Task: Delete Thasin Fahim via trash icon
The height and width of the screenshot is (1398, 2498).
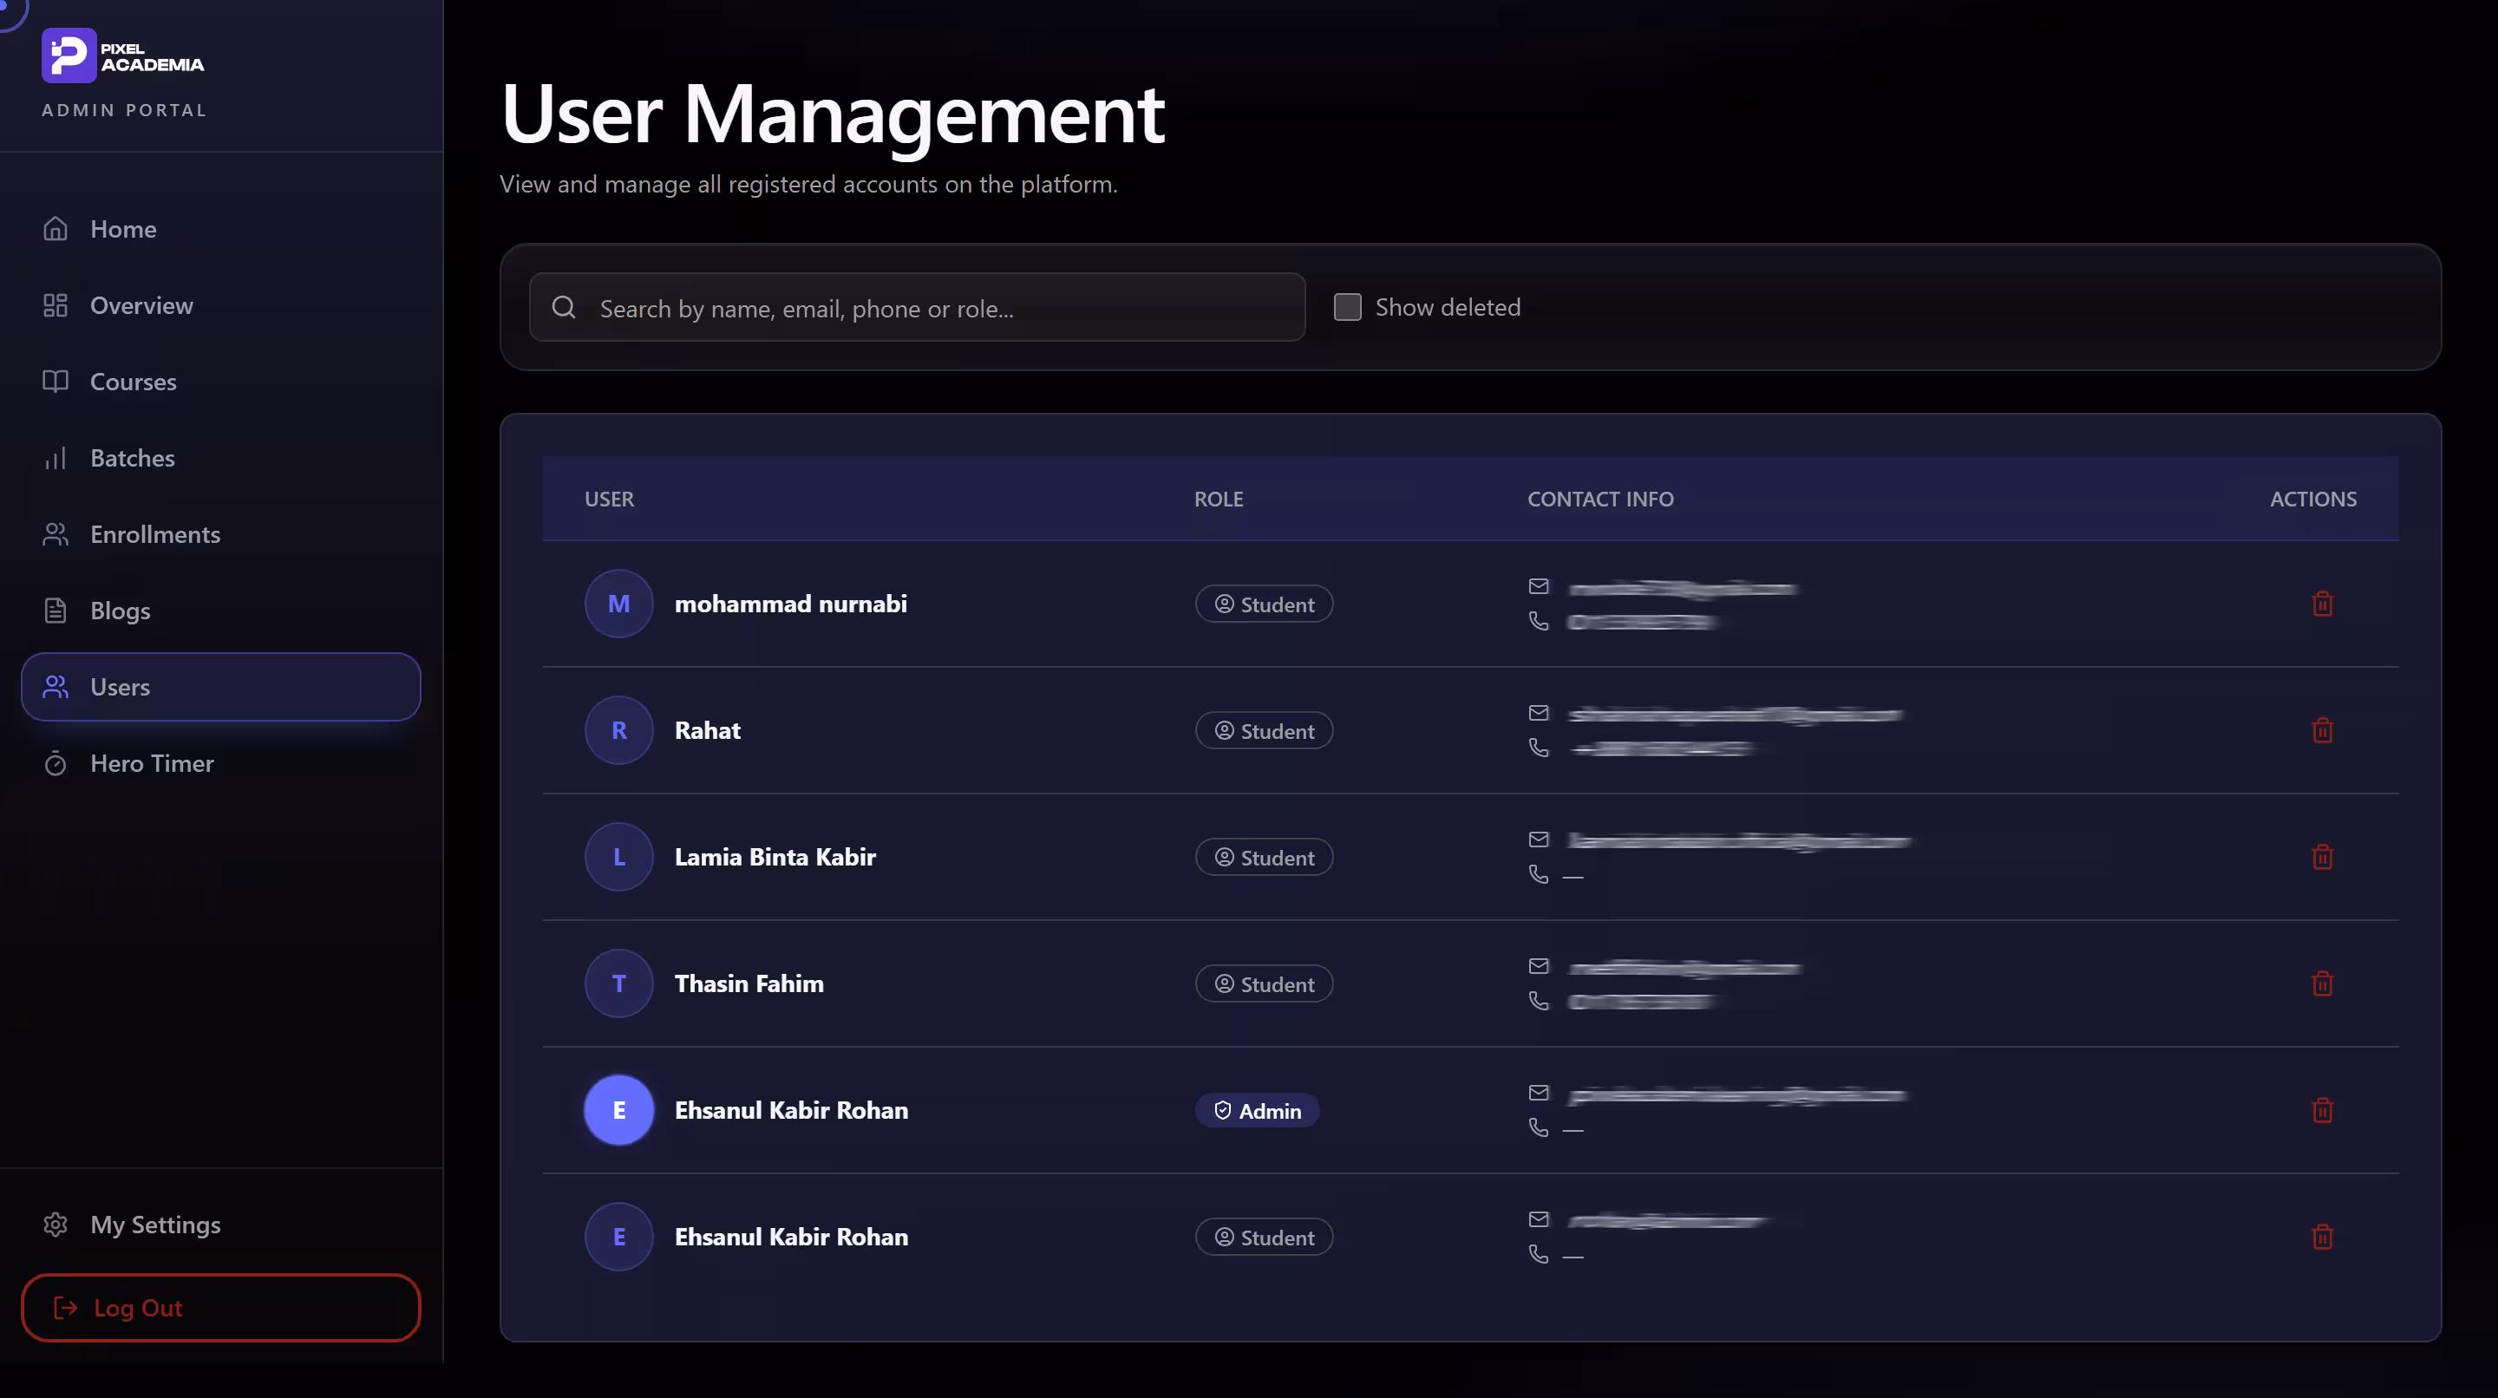Action: tap(2323, 983)
